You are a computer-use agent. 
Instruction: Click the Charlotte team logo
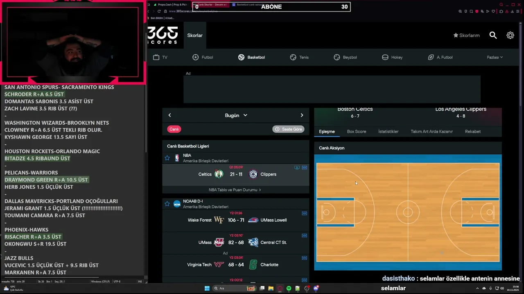click(x=253, y=265)
